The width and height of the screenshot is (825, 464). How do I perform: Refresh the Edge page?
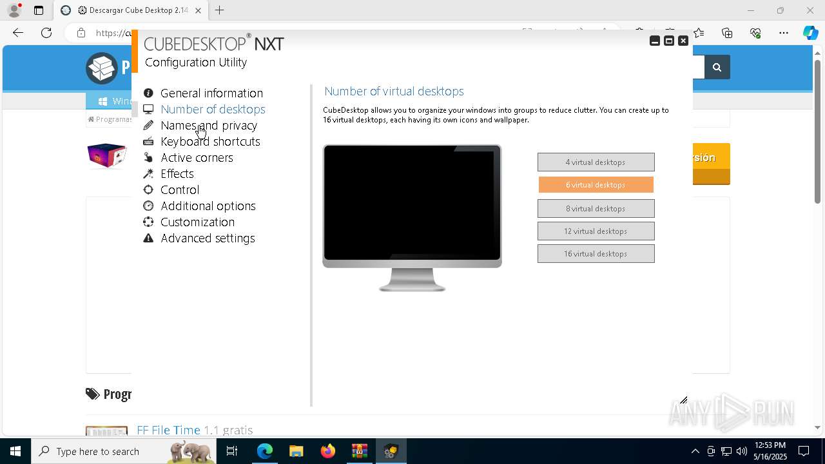[x=46, y=33]
